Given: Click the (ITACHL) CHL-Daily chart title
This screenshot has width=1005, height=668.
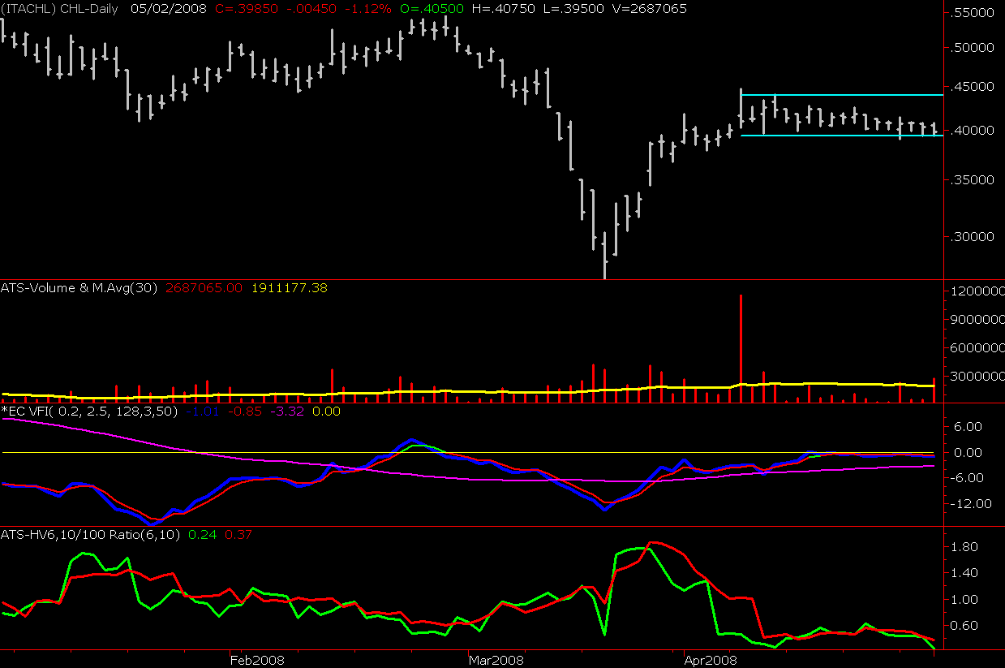Looking at the screenshot, I should [x=60, y=9].
